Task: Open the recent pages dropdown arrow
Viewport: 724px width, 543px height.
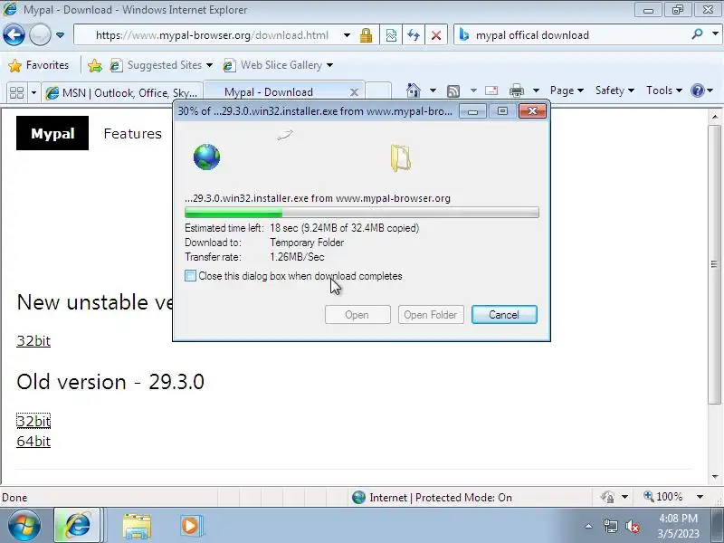Action: click(x=60, y=35)
